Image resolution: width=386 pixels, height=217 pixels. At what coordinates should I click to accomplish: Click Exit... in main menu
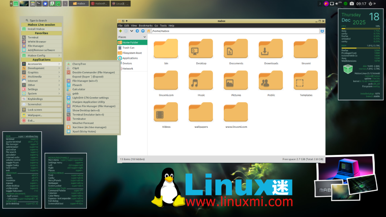point(41,120)
